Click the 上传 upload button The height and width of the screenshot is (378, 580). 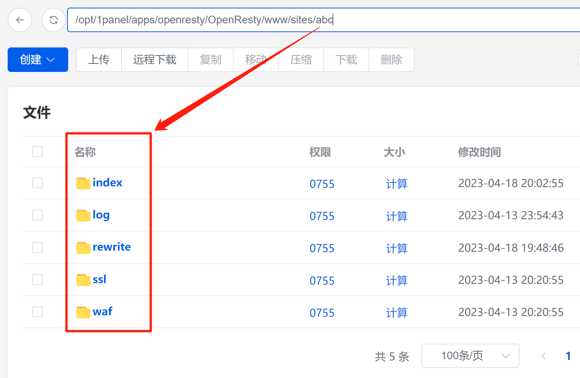coord(98,60)
